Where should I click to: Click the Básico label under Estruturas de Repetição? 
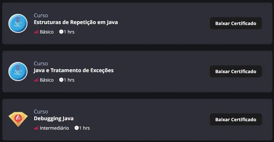[x=47, y=32]
